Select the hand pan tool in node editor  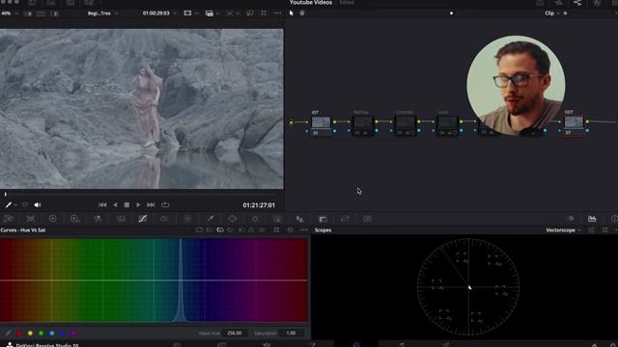pos(302,13)
